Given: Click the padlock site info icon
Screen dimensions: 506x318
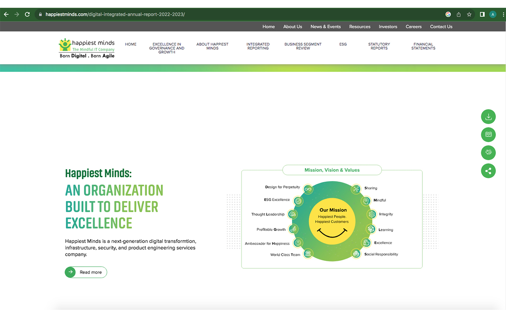Looking at the screenshot, I should click(x=40, y=14).
